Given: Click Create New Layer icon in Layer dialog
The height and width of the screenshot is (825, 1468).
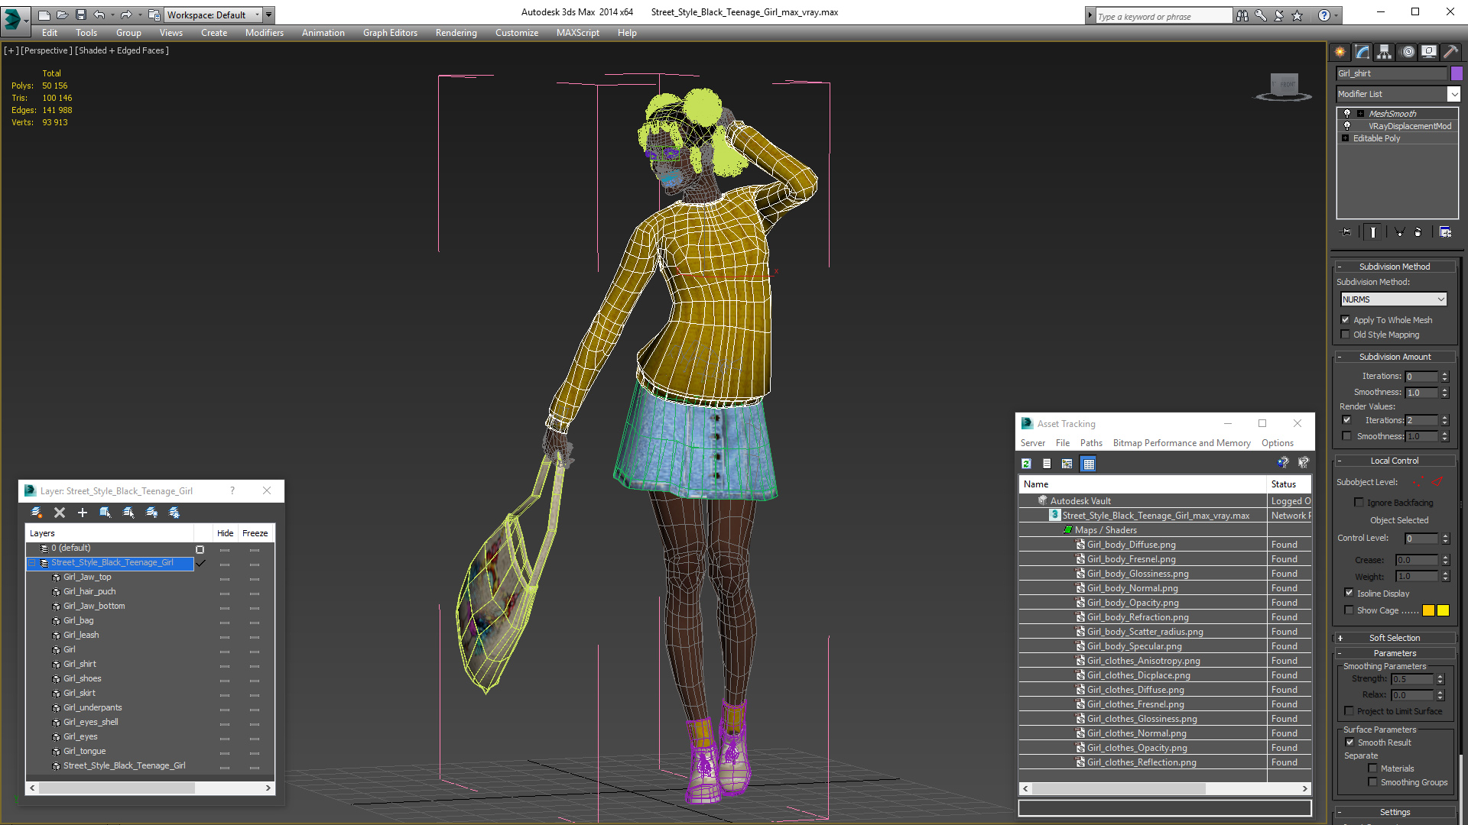Looking at the screenshot, I should point(36,513).
